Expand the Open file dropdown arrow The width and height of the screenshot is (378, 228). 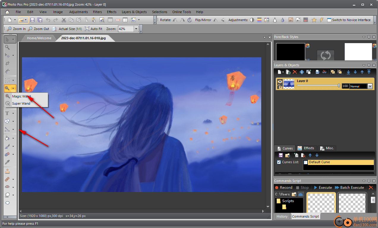click(26, 20)
